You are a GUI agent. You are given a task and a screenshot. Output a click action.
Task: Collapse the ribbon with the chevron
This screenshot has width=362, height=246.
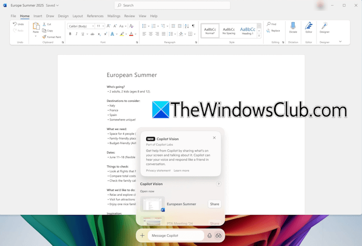(340, 41)
